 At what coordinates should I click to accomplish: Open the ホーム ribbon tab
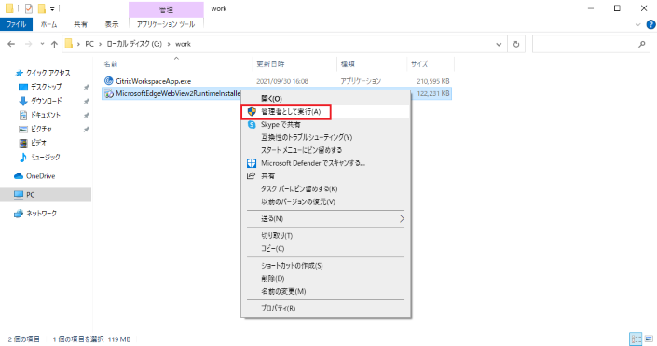click(48, 24)
